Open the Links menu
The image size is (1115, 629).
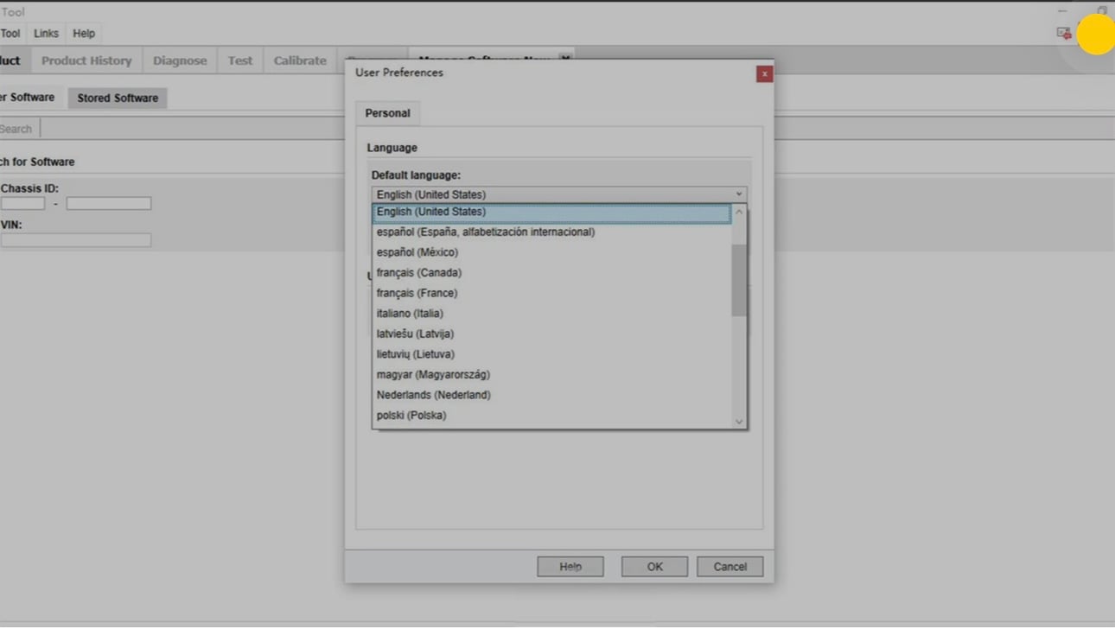46,34
